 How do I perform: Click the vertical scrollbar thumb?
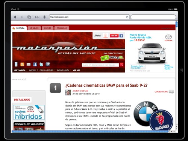(x=177, y=24)
